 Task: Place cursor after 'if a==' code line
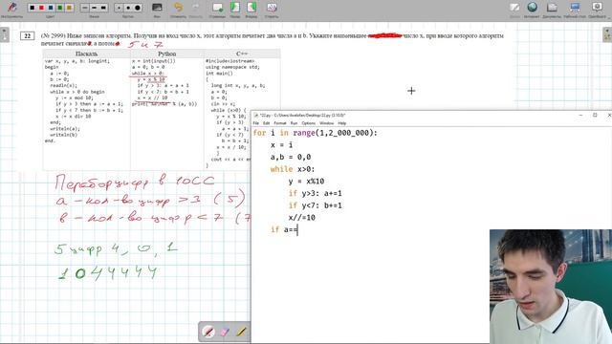298,229
